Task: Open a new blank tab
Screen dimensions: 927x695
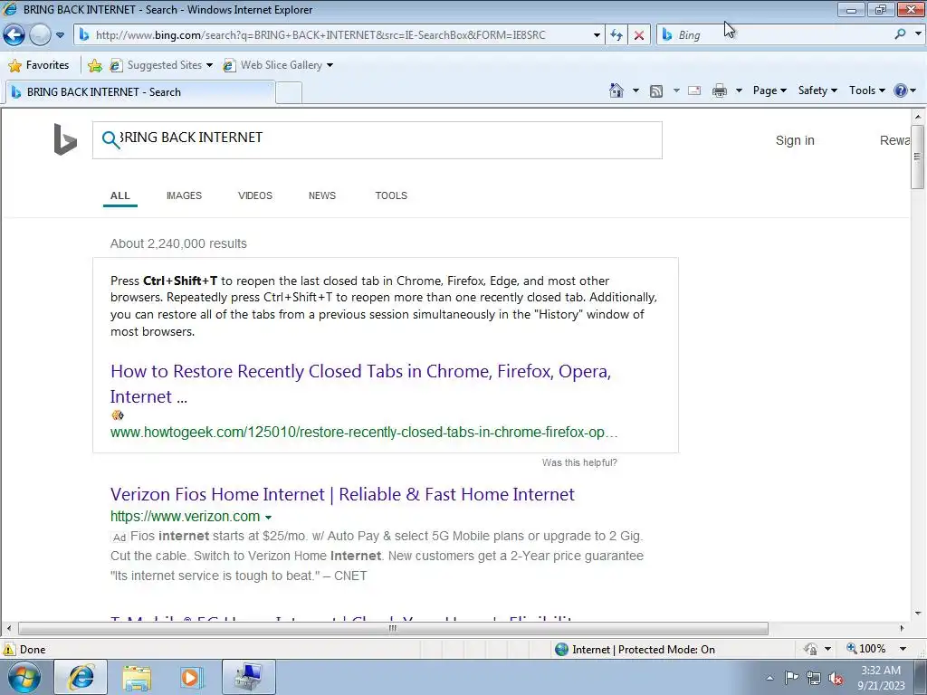Action: pyautogui.click(x=289, y=93)
